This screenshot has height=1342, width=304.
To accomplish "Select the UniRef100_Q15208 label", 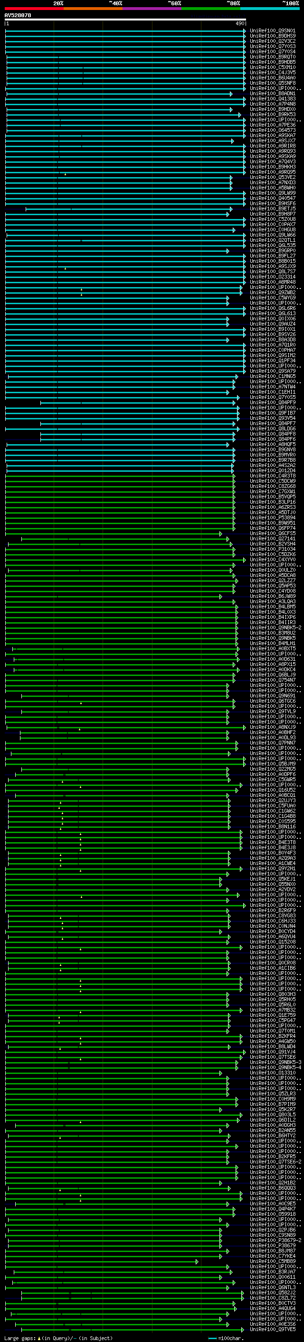I will 273,942.
